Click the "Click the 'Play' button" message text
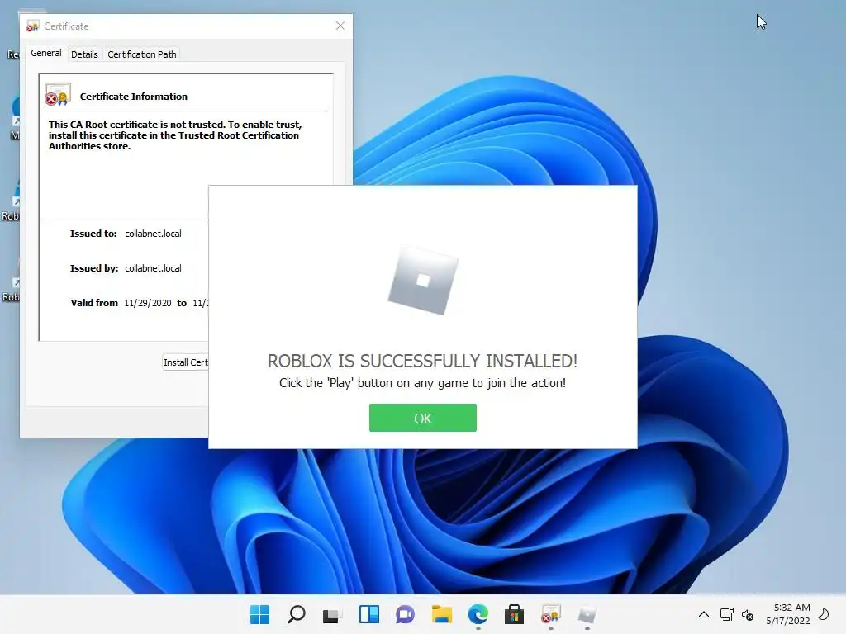Image resolution: width=846 pixels, height=634 pixels. [x=422, y=383]
